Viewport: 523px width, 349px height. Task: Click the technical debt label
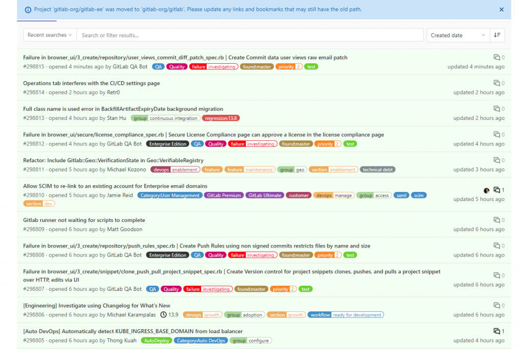point(377,170)
